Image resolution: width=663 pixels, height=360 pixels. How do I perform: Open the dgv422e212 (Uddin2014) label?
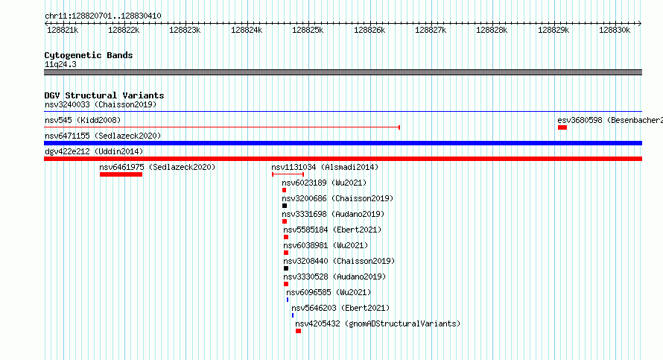[94, 151]
